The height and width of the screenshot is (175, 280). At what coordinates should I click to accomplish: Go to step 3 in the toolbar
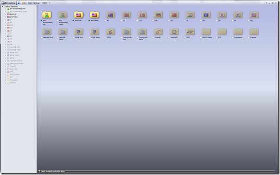(45, 3)
